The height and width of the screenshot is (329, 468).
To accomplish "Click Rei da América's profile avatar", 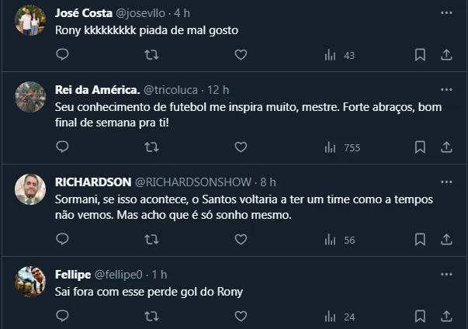I will 30,97.
